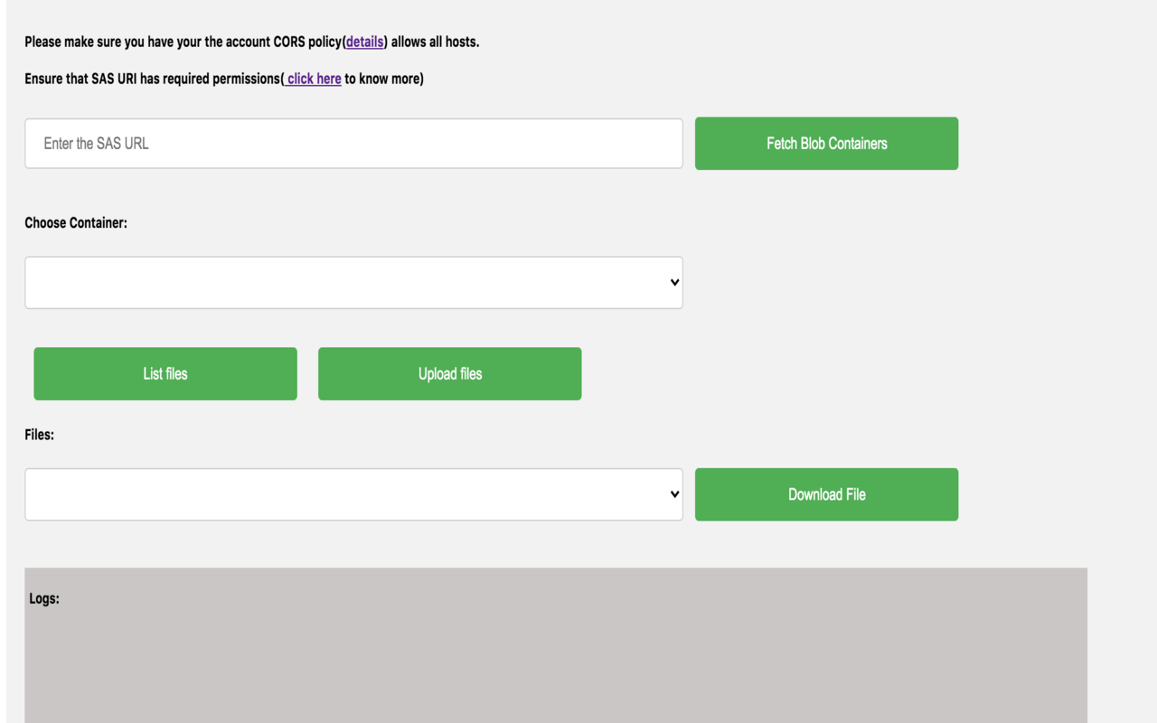1157x723 pixels.
Task: Click the 'to know more)' text
Action: coord(384,79)
